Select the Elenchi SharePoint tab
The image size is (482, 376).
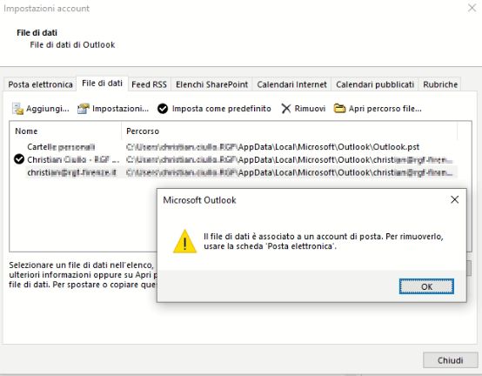click(x=211, y=84)
